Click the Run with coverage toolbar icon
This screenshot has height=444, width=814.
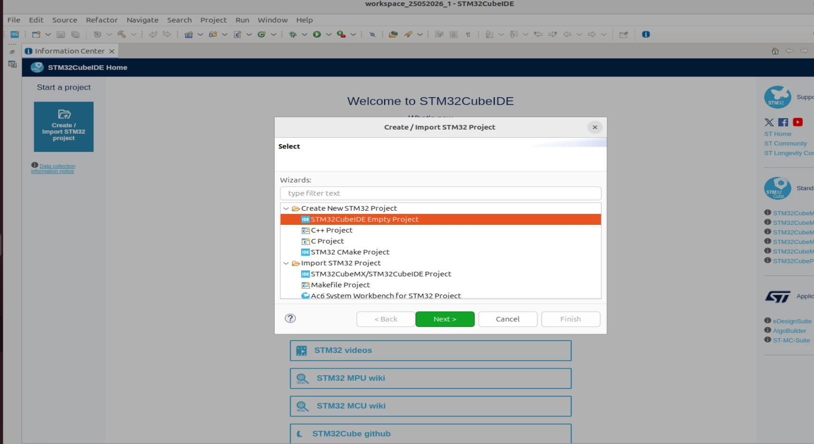pos(341,34)
